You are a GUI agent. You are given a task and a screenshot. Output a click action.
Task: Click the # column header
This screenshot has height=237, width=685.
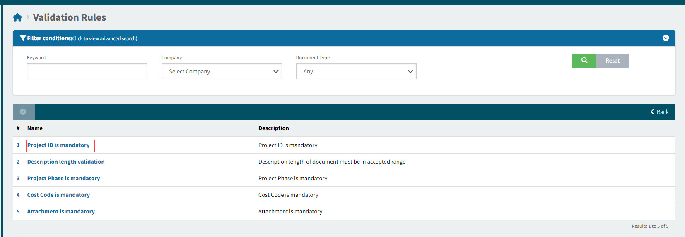coord(18,128)
